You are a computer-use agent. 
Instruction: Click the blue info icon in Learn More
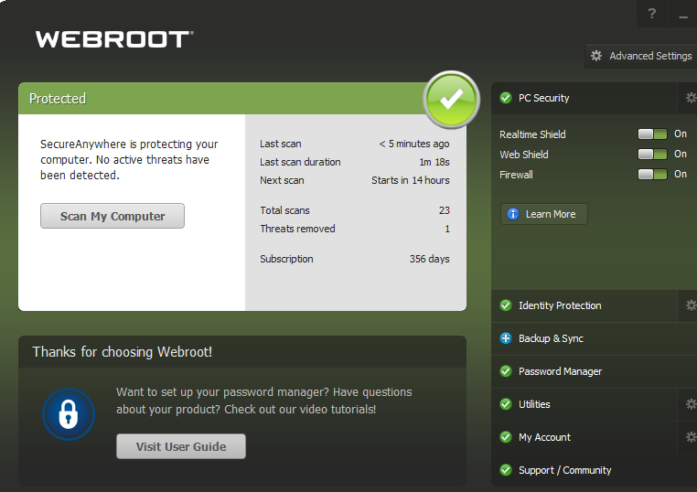click(513, 214)
